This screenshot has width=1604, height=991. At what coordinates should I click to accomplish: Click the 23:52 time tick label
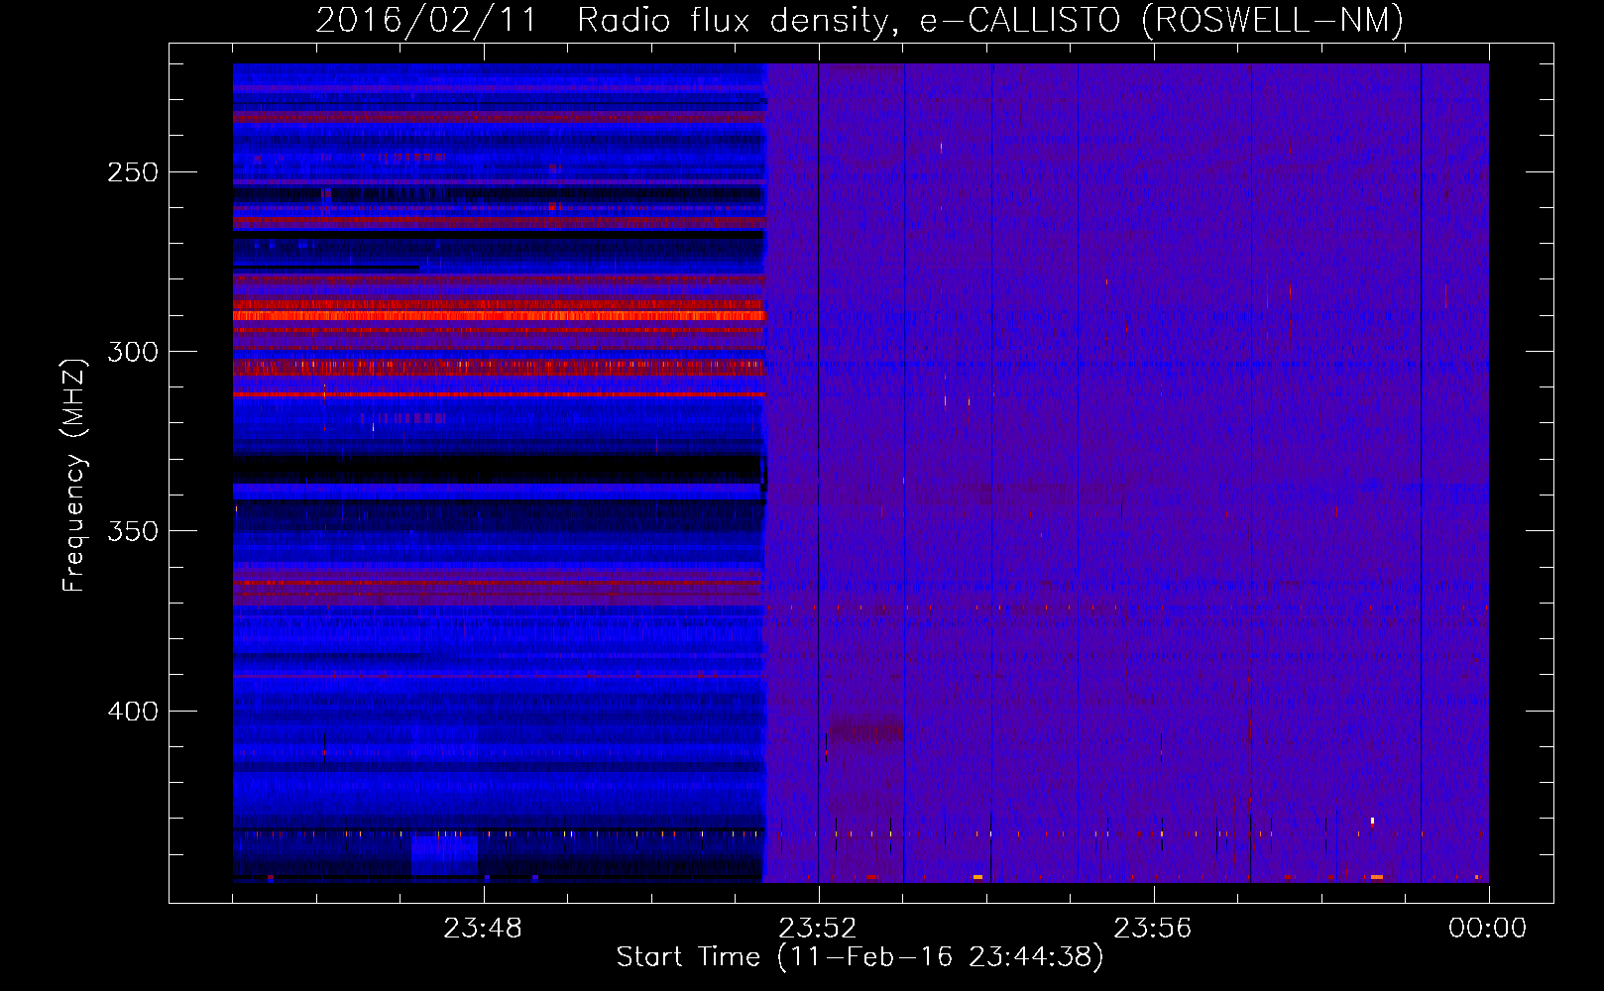click(x=818, y=929)
